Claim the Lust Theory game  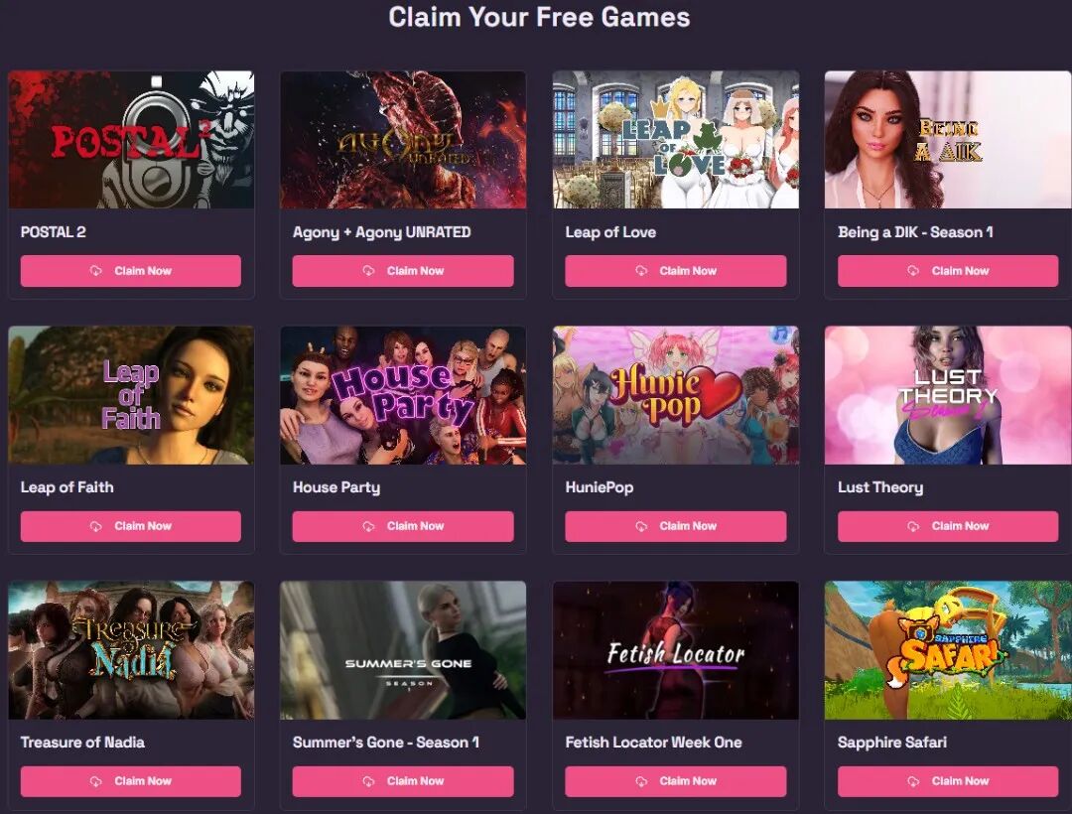(x=948, y=526)
